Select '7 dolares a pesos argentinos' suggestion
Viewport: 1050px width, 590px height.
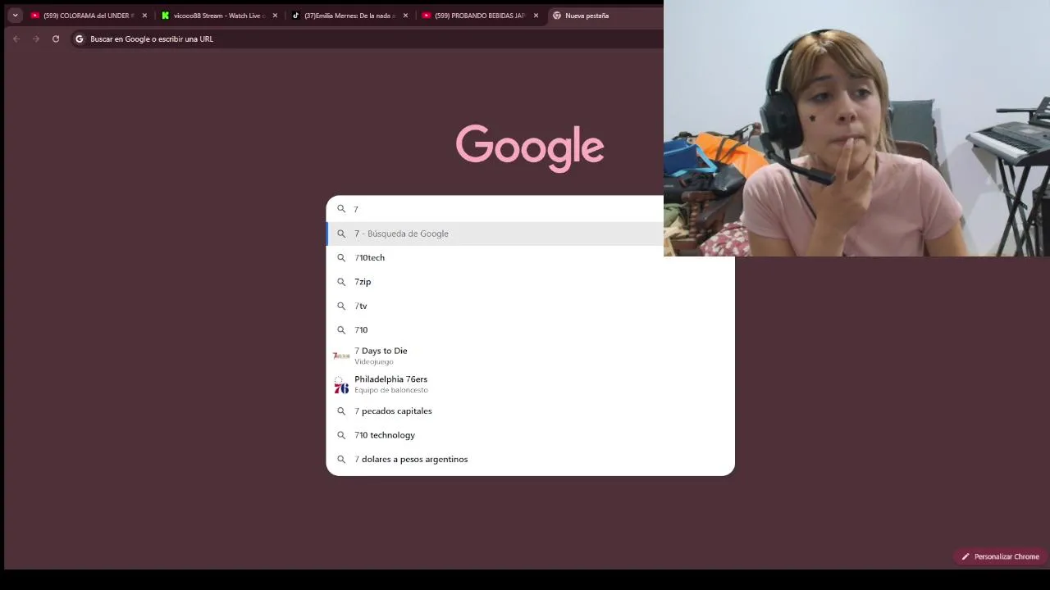[530, 459]
